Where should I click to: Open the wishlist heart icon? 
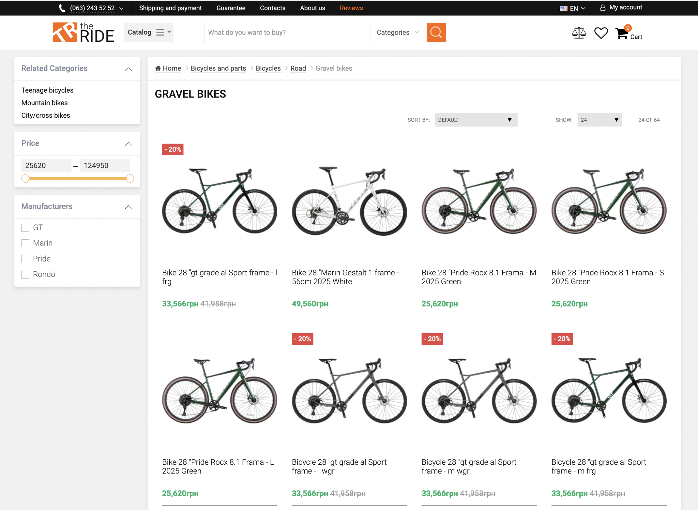tap(601, 33)
